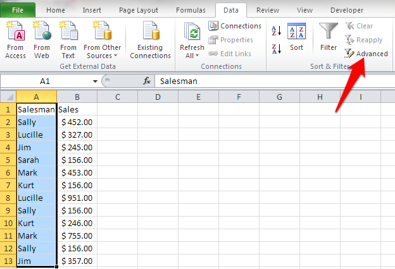Clear the current filter
The image size is (395, 269).
click(x=359, y=26)
